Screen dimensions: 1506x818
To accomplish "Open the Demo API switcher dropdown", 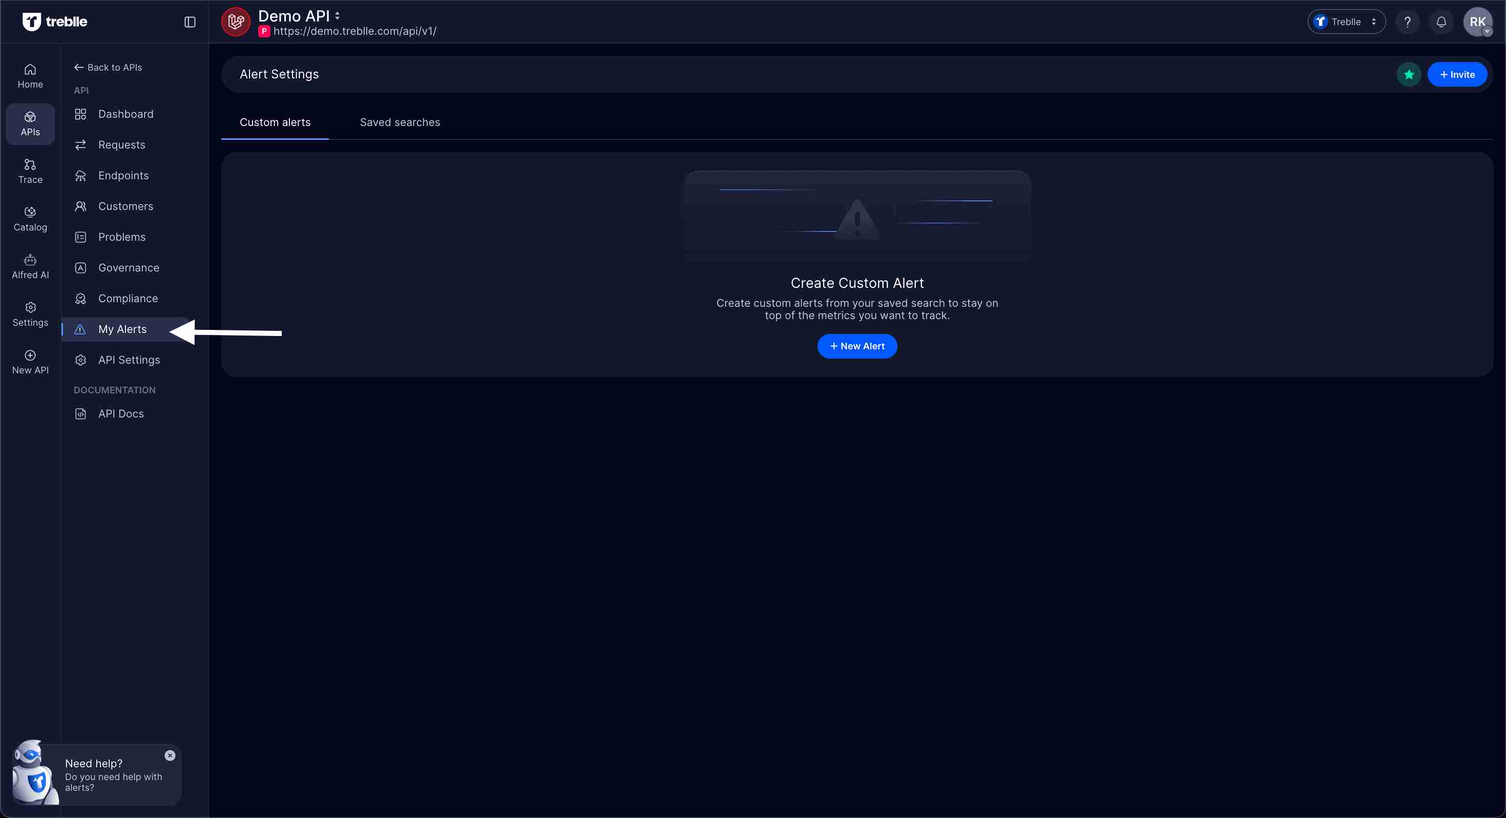I will click(338, 16).
